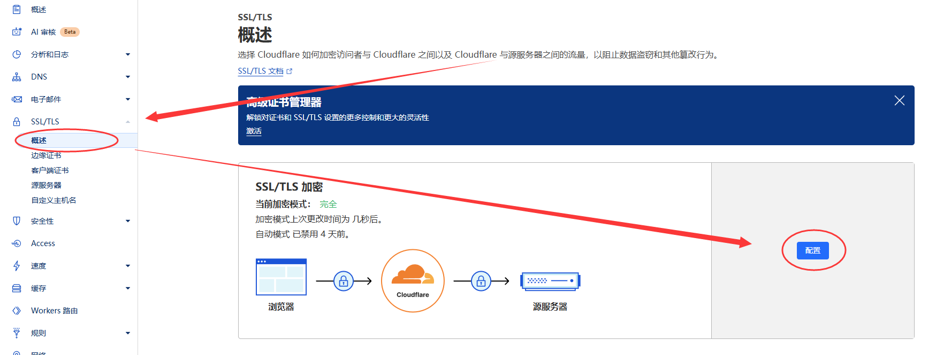This screenshot has width=936, height=355.
Task: Expand the 分析和日志 dropdown arrow
Action: point(128,54)
